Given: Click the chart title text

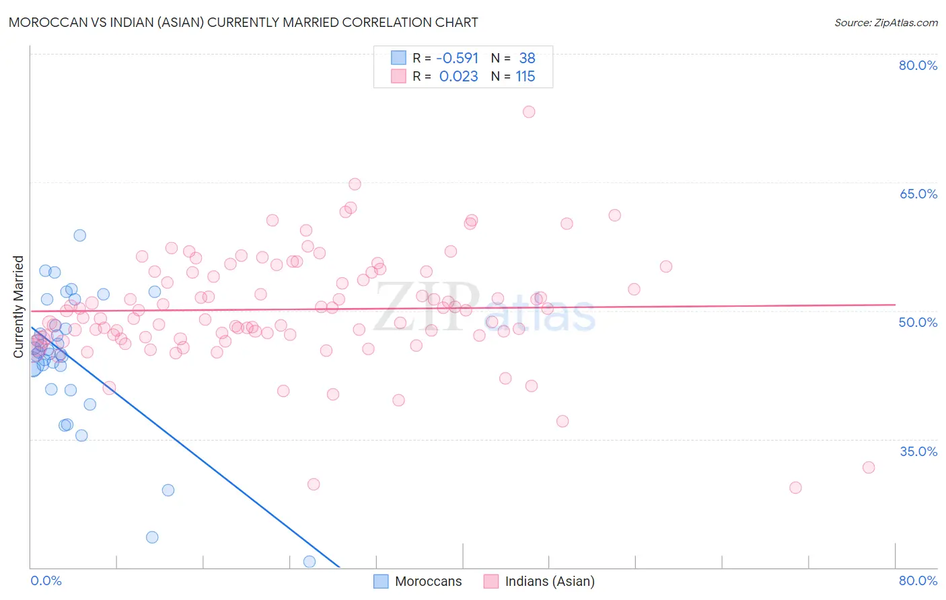Looking at the screenshot, I should tap(244, 22).
